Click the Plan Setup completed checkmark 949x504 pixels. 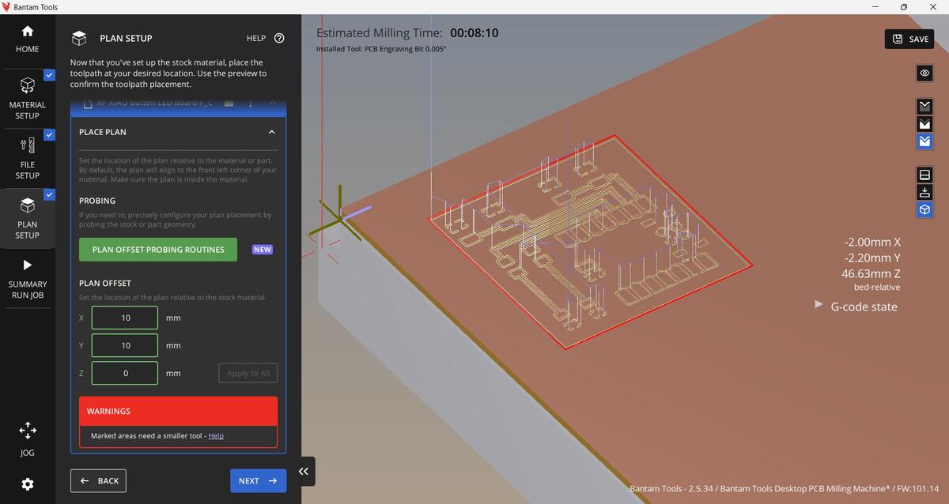click(49, 195)
